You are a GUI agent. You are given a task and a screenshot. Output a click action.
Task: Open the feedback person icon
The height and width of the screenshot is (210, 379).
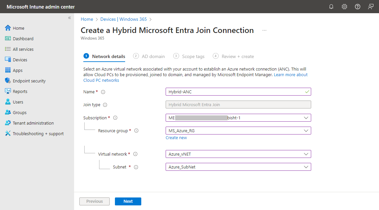(x=370, y=7)
